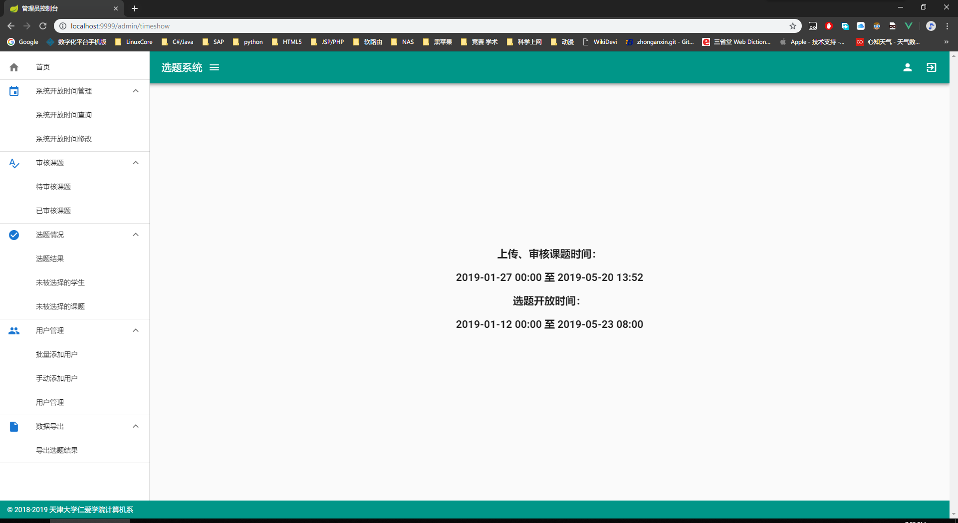This screenshot has width=958, height=523.
Task: Open 选题结果 page
Action: (75, 259)
